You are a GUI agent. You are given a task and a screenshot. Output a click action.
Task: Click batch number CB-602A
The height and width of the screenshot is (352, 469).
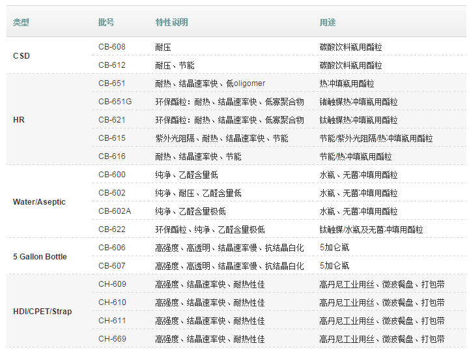click(115, 211)
